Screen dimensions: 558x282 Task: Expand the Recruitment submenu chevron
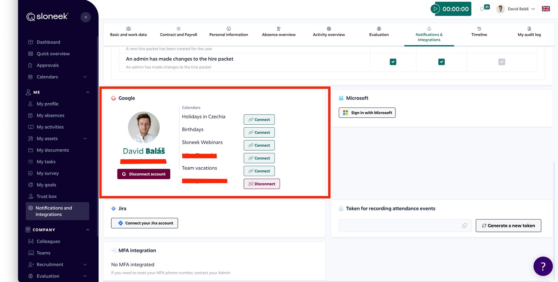tap(85, 265)
